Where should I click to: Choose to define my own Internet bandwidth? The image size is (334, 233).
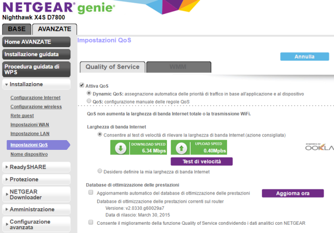(100, 171)
